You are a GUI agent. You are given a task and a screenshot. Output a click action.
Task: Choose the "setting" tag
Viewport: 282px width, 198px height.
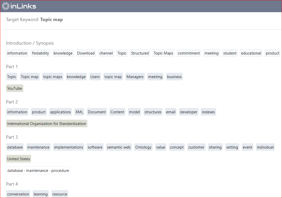[x=232, y=147]
